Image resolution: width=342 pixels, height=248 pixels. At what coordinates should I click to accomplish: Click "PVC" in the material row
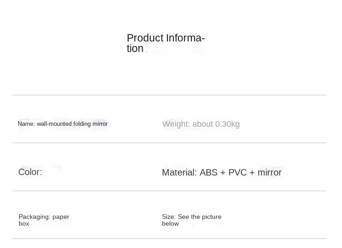[237, 172]
